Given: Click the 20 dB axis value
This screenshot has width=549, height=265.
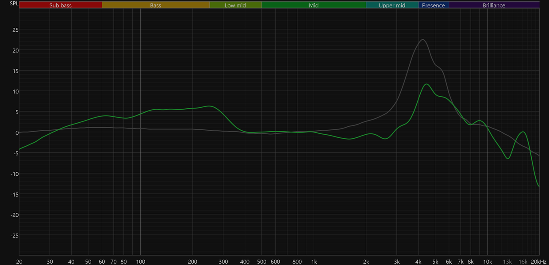Looking at the screenshot, I should (x=15, y=50).
